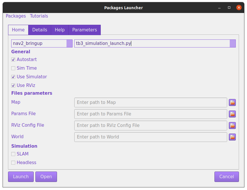Focus the Enter path to Params File field
The height and width of the screenshot is (190, 247).
[151, 114]
